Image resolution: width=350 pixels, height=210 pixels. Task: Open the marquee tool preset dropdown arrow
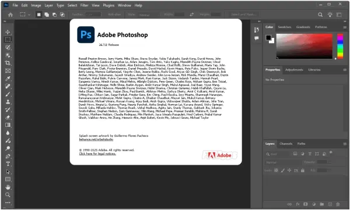[x=29, y=15]
